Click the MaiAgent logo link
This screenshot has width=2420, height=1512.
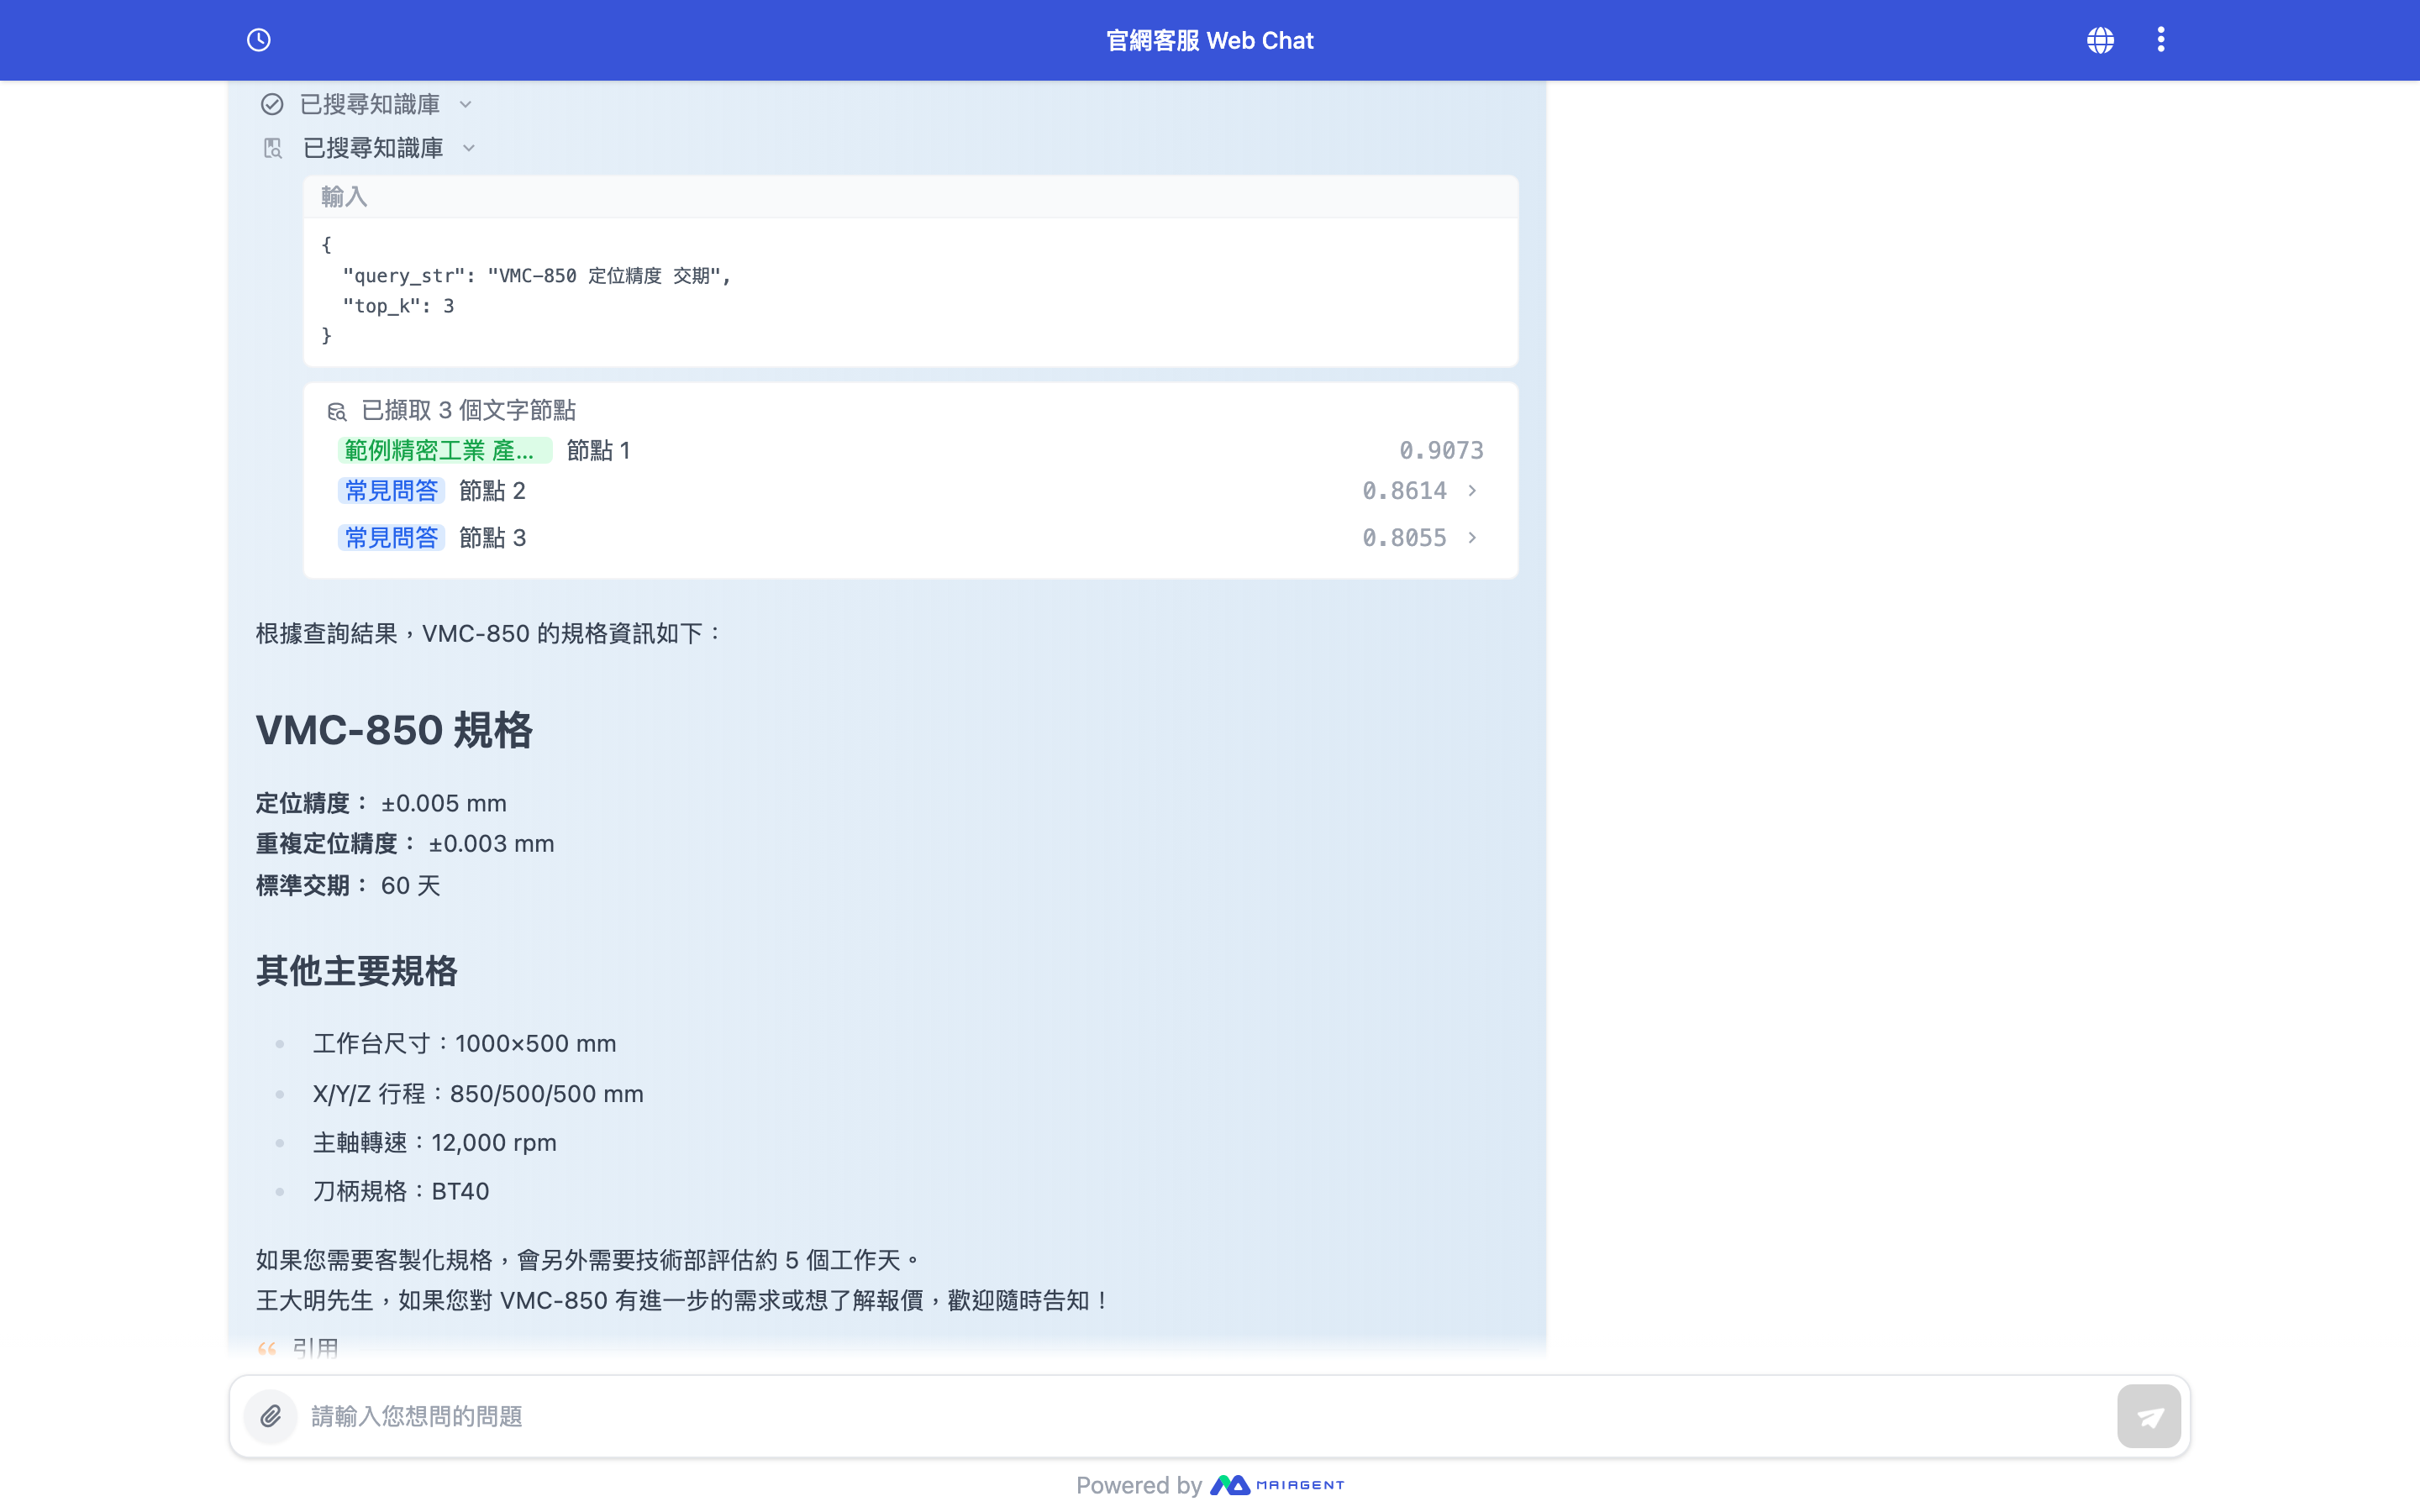pos(1277,1485)
